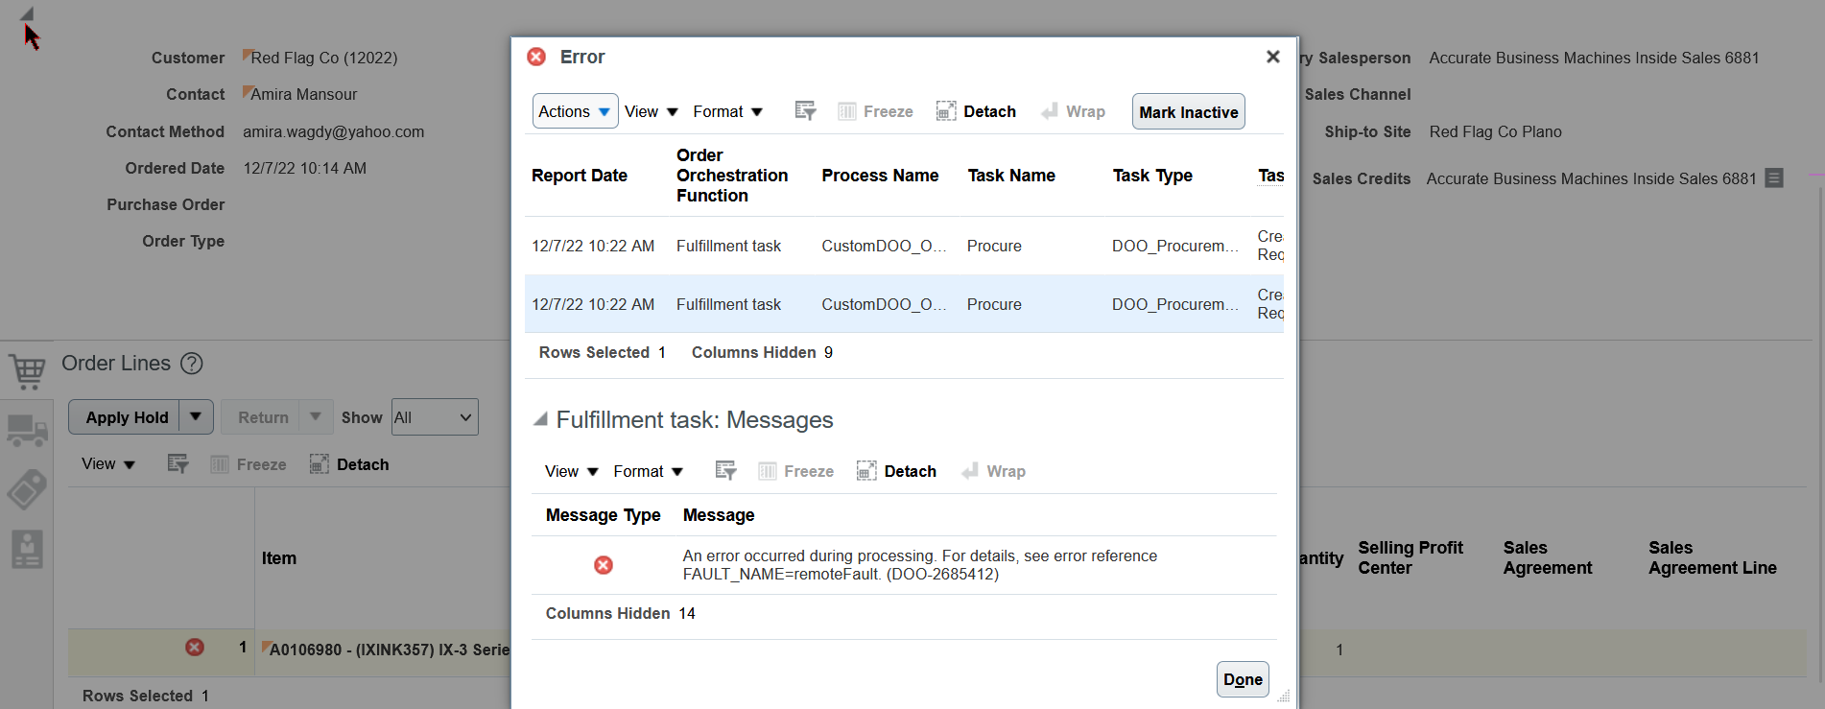Close the Error dialog with the X button
The height and width of the screenshot is (709, 1825).
tap(1273, 57)
